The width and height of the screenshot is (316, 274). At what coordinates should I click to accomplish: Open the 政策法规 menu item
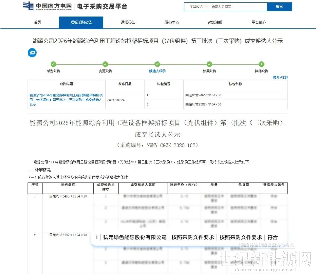pyautogui.click(x=215, y=23)
